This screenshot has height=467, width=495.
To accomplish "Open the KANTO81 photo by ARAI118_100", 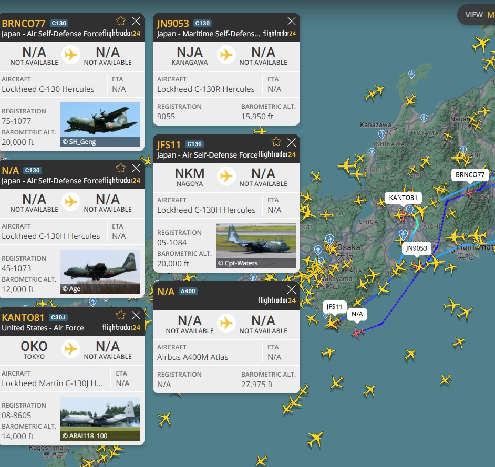I will [100, 419].
